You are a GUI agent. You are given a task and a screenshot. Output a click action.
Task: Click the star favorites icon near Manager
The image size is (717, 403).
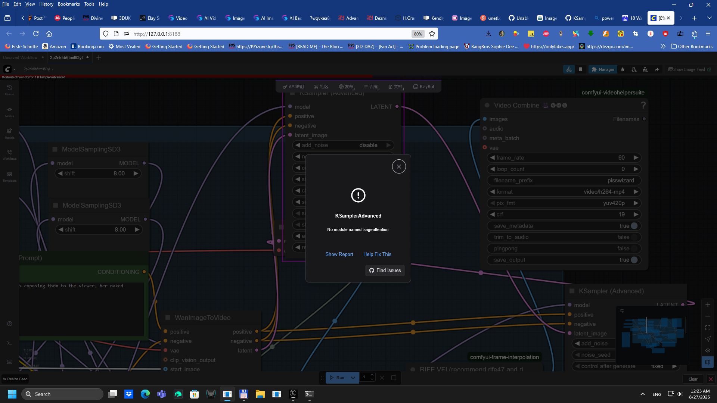click(x=623, y=69)
